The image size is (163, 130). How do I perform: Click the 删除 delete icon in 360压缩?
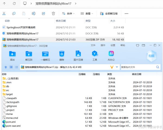tap(62, 56)
